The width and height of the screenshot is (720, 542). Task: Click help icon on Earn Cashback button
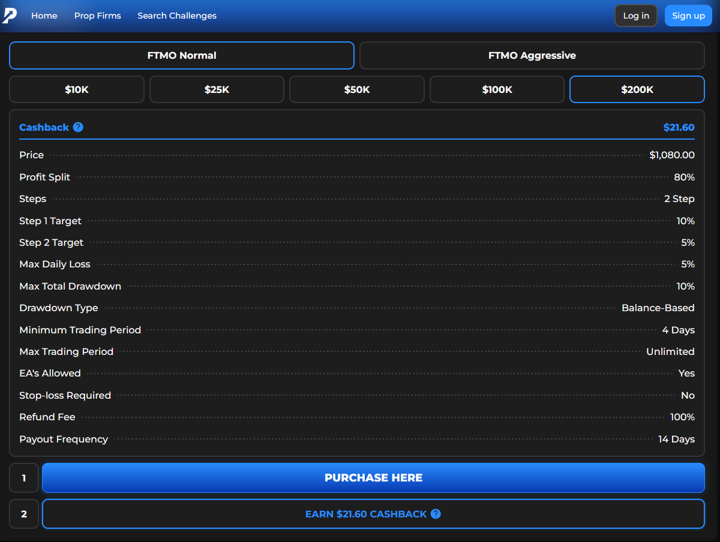436,514
